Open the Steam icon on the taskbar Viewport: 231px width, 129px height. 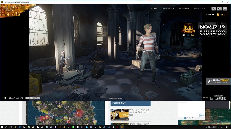click(x=104, y=127)
